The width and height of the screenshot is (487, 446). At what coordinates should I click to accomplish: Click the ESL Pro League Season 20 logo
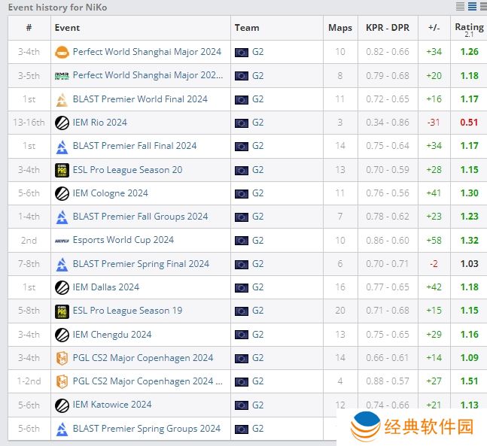coord(62,170)
